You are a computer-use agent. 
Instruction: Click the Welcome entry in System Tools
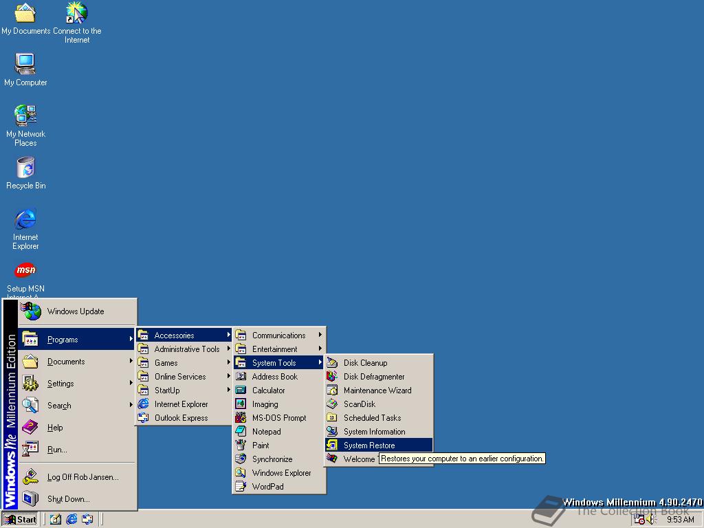coord(352,459)
